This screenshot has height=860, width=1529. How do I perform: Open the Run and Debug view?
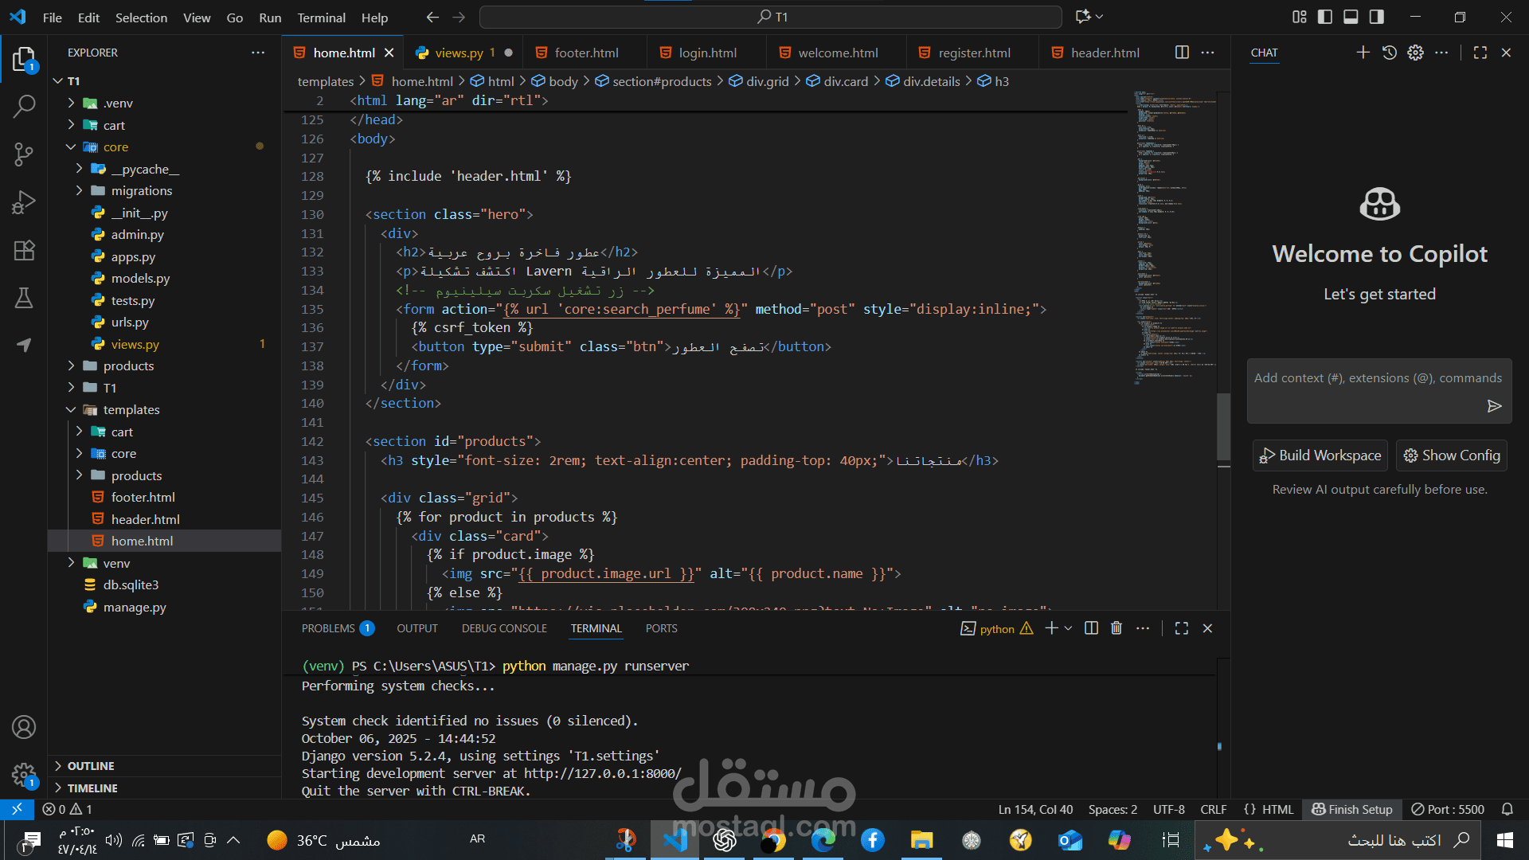point(24,202)
